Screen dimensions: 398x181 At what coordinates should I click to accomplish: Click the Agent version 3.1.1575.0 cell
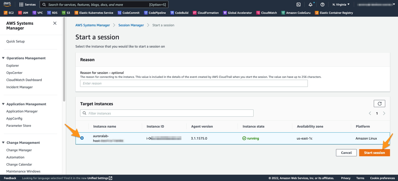tap(199, 138)
